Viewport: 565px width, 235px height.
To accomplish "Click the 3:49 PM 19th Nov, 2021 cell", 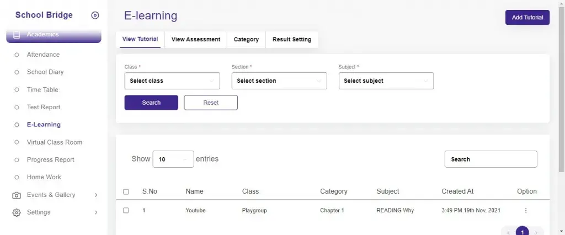I will pos(471,210).
